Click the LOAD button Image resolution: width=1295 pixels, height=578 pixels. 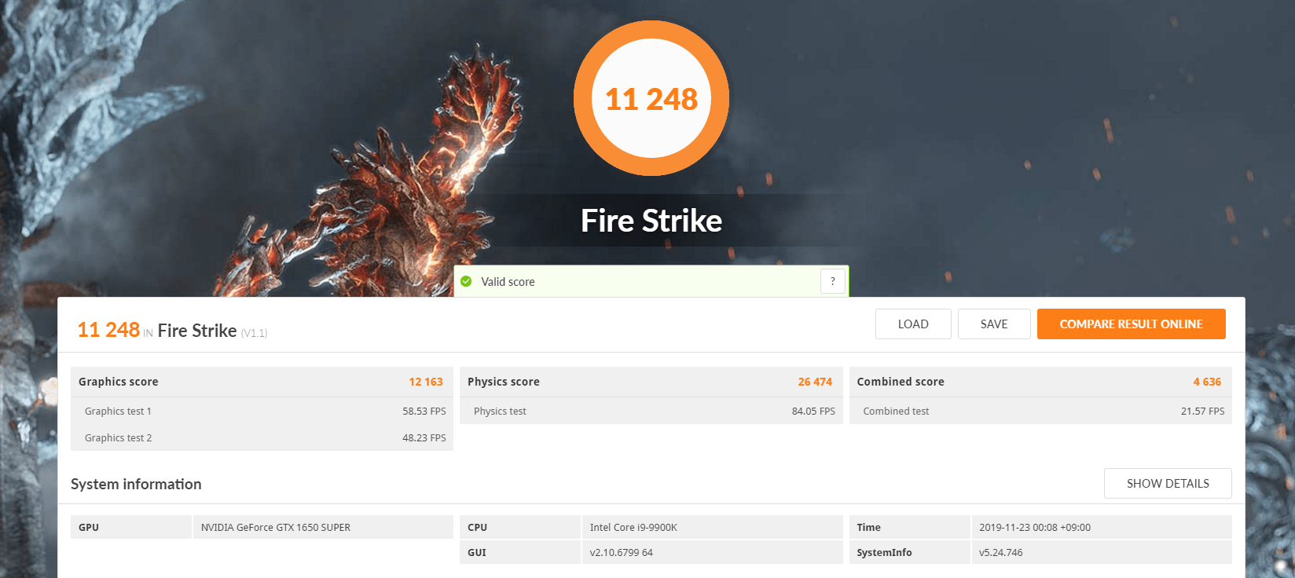pos(913,324)
